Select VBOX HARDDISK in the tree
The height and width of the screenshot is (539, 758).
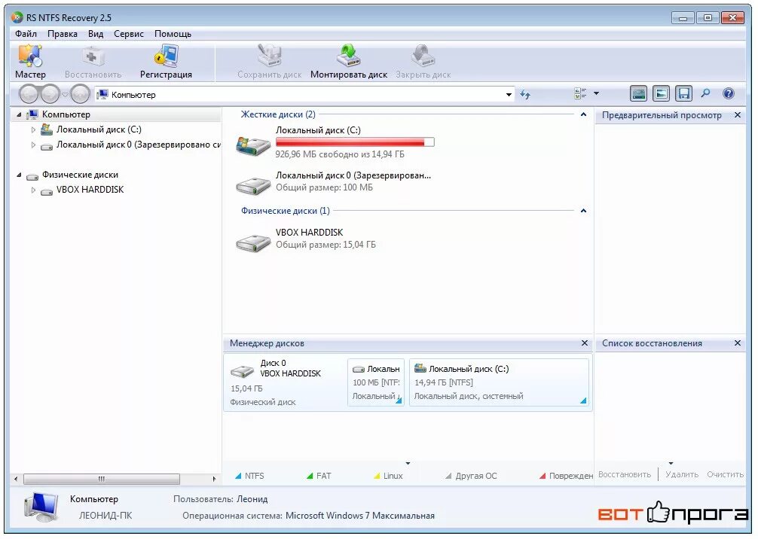click(90, 190)
